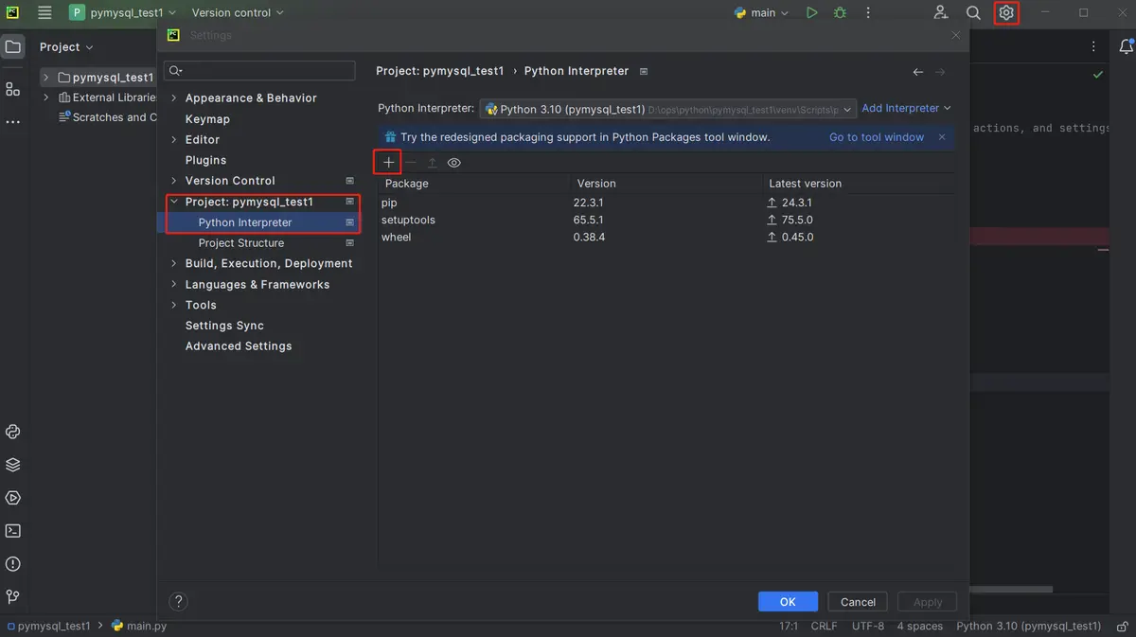The height and width of the screenshot is (637, 1136).
Task: Open the Python Console tool window
Action: click(x=12, y=432)
